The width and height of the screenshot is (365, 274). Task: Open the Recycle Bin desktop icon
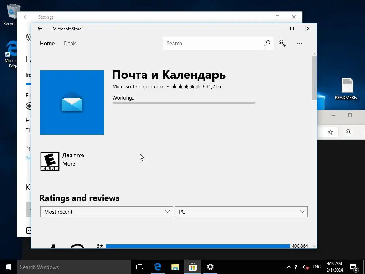click(x=11, y=14)
